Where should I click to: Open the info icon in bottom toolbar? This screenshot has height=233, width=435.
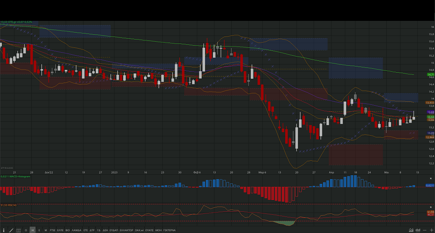(x=3, y=230)
